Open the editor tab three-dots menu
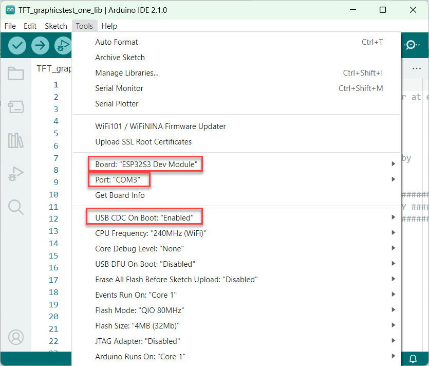429x366 pixels. [417, 68]
